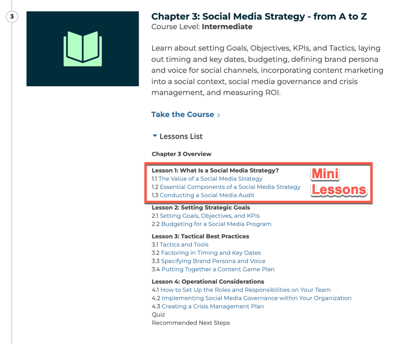Go to Conducting a Social Media Audit
The height and width of the screenshot is (344, 405).
(x=207, y=195)
